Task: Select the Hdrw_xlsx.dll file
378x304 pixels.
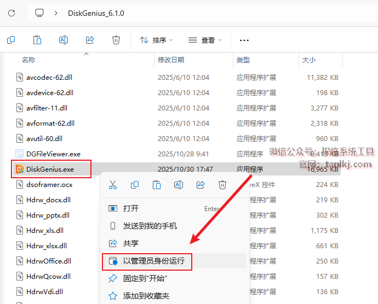Action: point(47,245)
